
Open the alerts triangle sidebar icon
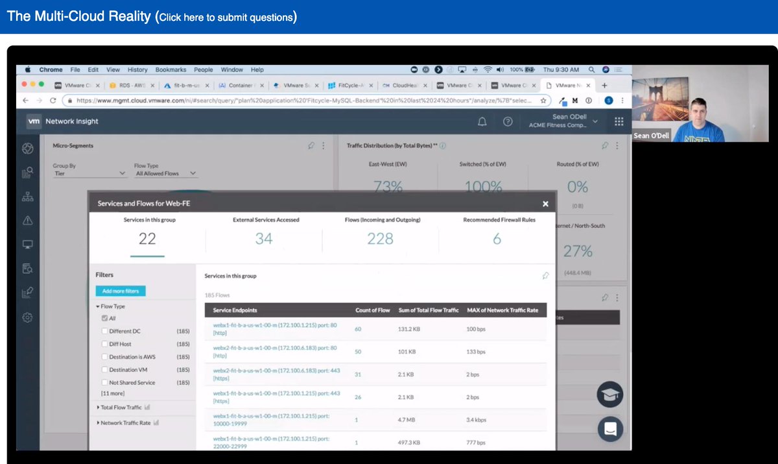(27, 221)
